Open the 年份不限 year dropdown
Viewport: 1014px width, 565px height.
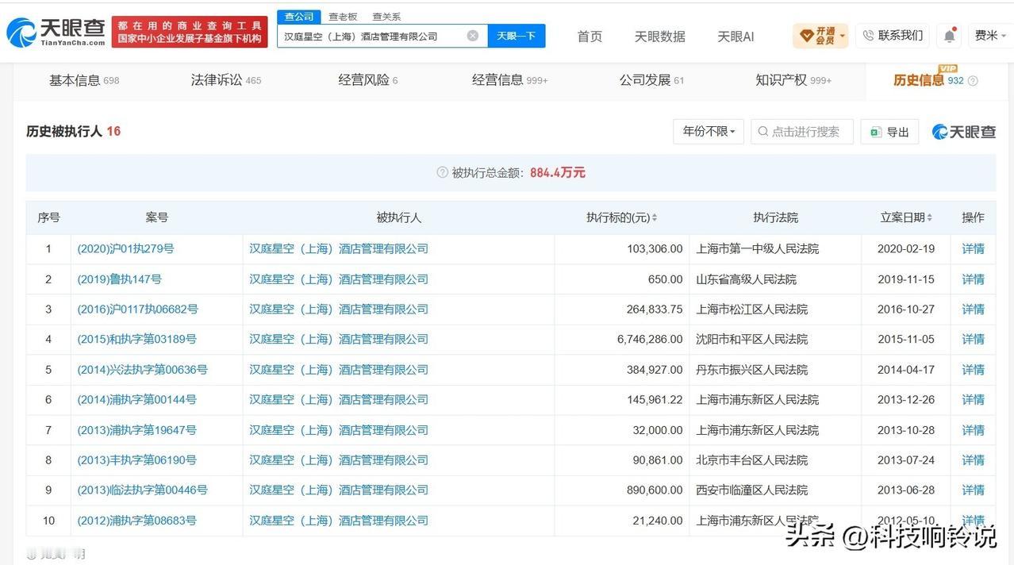click(709, 132)
